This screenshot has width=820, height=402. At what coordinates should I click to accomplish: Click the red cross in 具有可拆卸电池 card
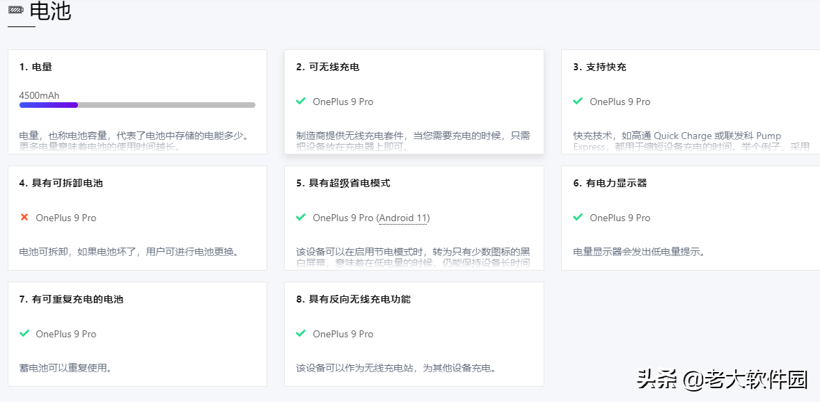click(x=24, y=217)
